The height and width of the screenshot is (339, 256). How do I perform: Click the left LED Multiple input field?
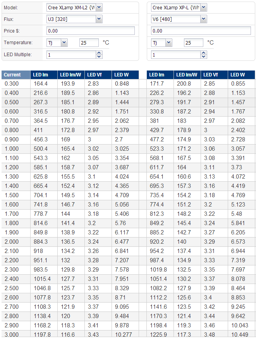70,55
